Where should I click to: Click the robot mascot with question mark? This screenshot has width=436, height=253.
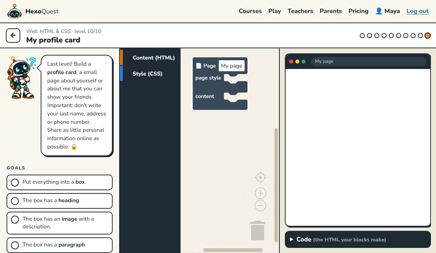point(21,77)
